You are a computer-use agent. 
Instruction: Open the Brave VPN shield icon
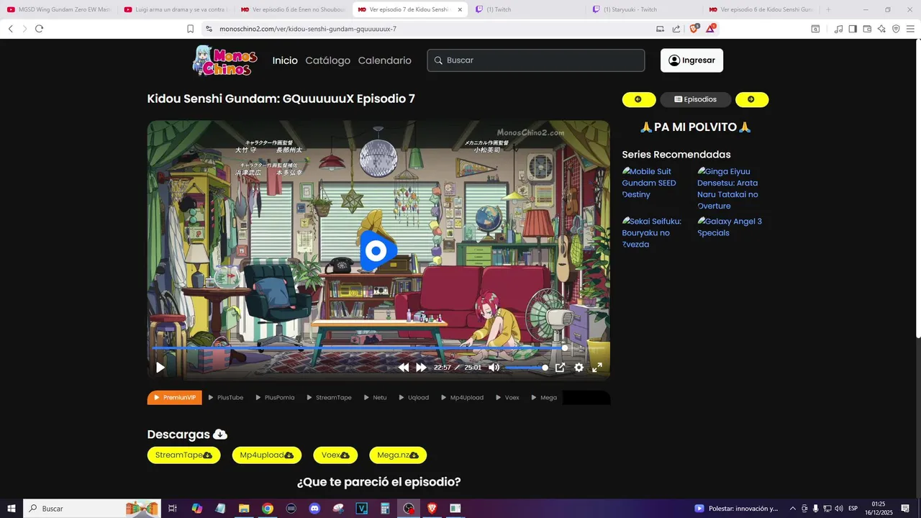pos(896,29)
